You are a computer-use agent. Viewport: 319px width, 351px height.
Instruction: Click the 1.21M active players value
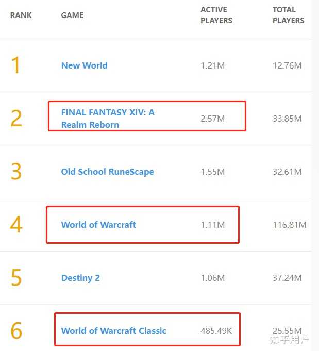(x=212, y=65)
